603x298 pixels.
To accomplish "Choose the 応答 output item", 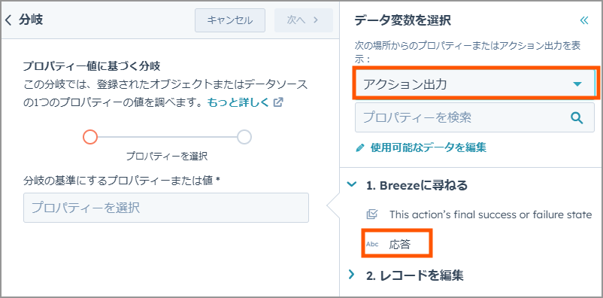I will [399, 245].
